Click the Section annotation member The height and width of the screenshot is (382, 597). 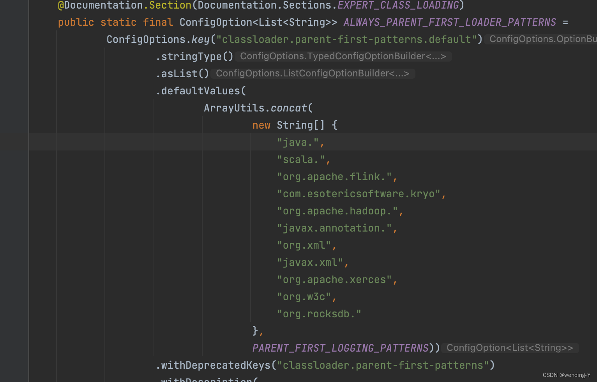[x=170, y=5]
